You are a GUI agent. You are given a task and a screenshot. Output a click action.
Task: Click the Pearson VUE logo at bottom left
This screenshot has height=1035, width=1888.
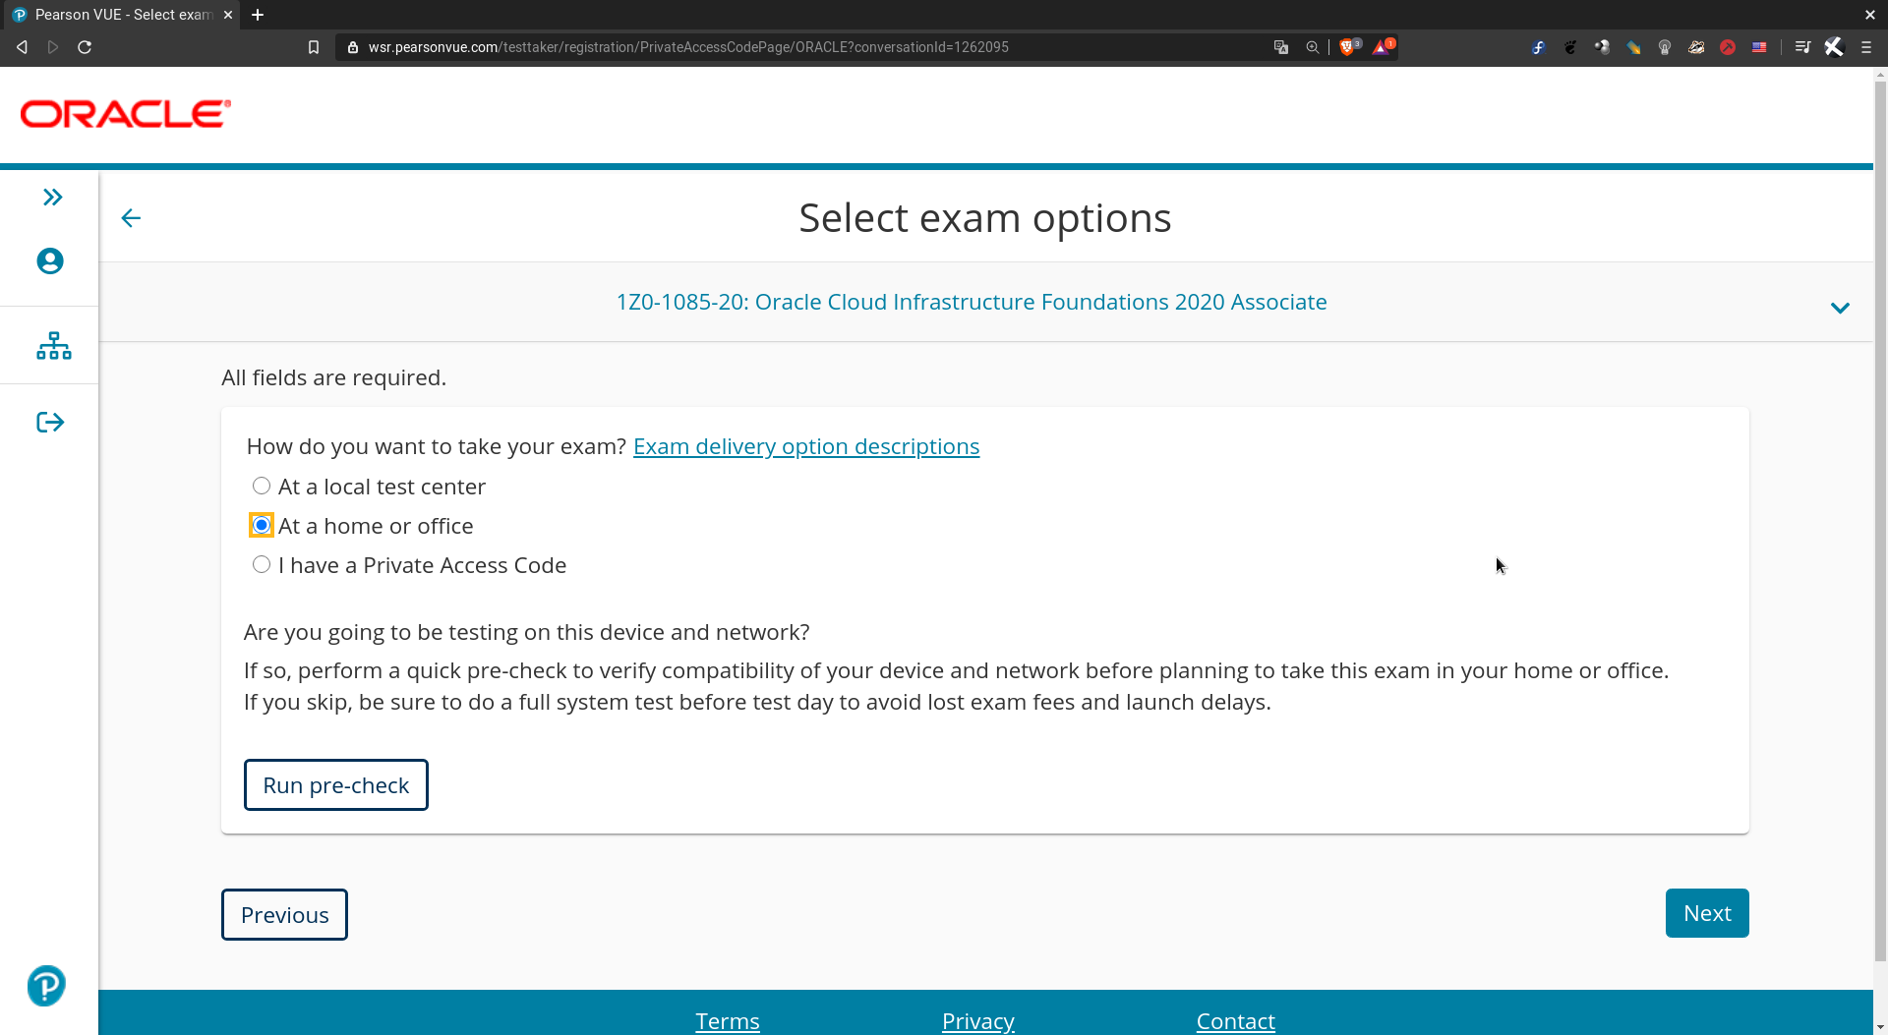[45, 986]
